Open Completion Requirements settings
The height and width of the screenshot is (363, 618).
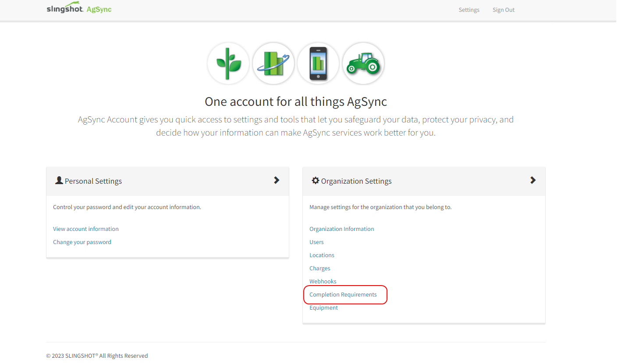(x=343, y=294)
